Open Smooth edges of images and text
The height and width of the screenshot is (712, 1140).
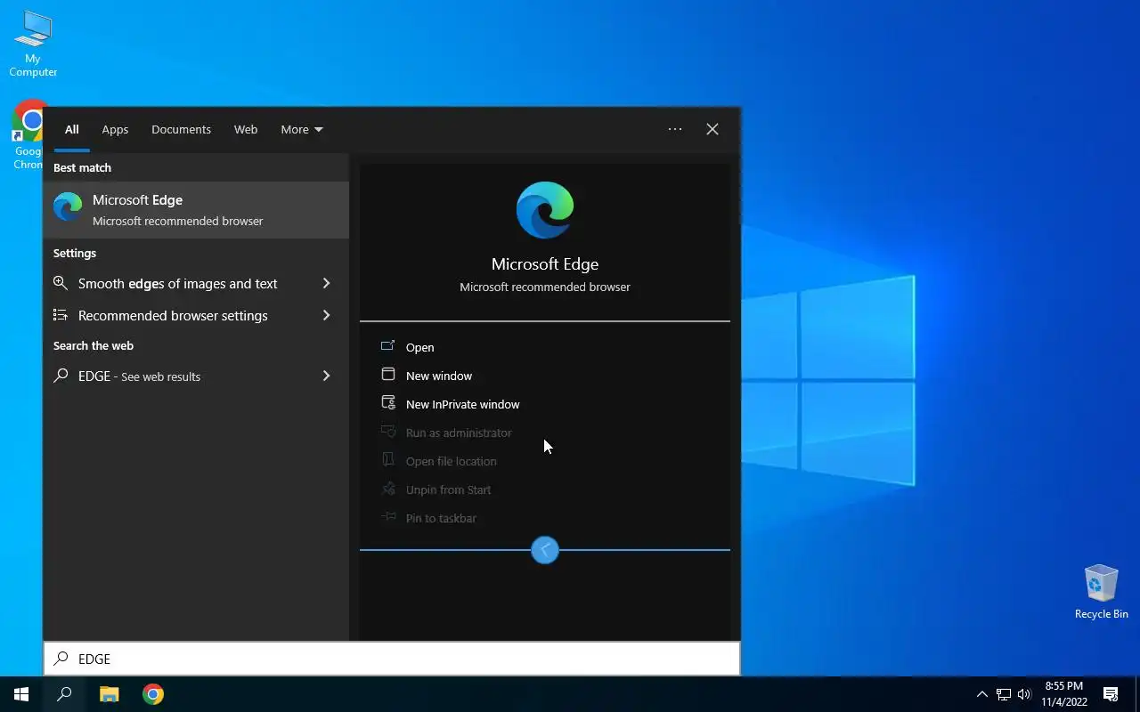click(196, 283)
